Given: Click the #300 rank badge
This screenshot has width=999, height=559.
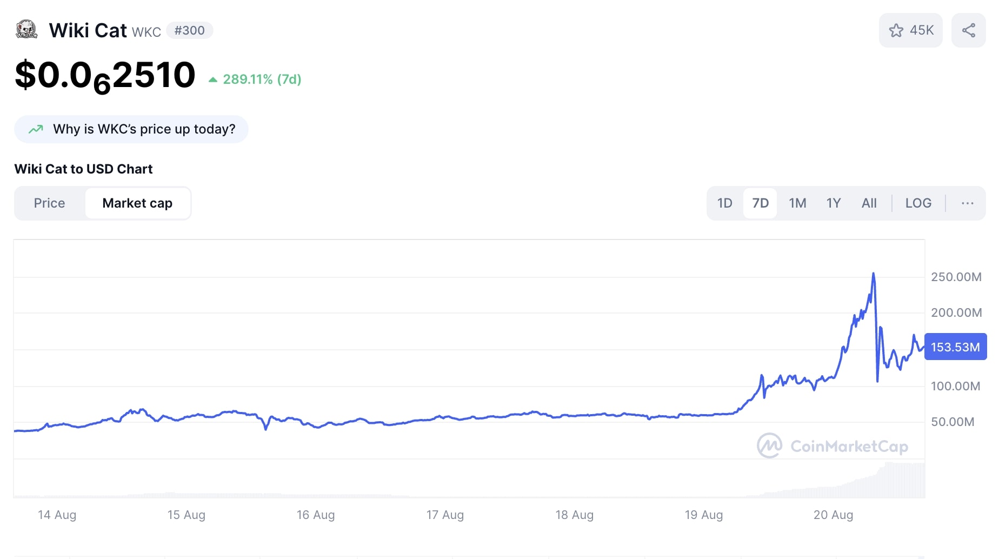Looking at the screenshot, I should (x=190, y=30).
